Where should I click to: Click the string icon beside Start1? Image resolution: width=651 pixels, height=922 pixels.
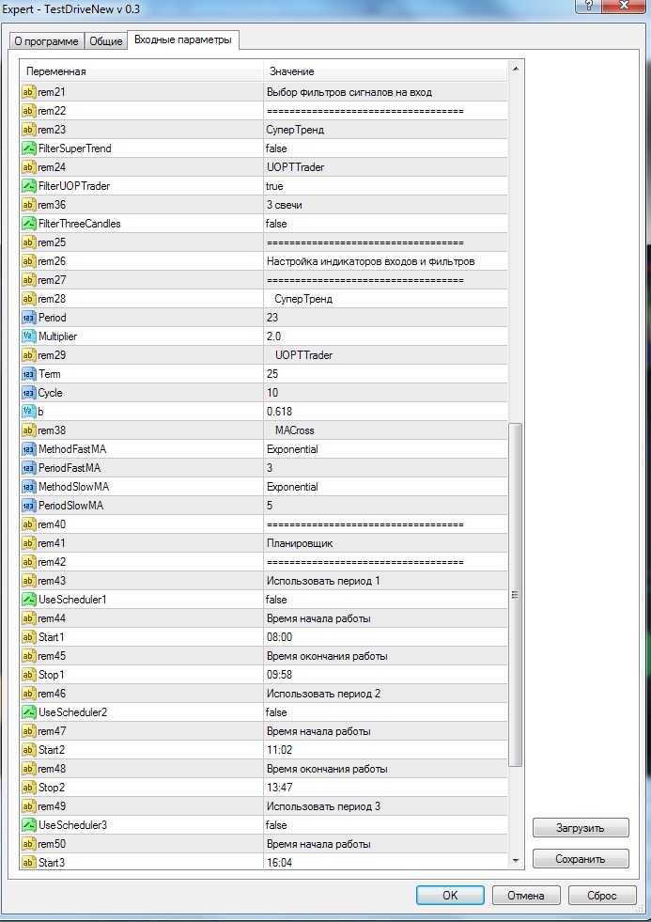(x=29, y=637)
